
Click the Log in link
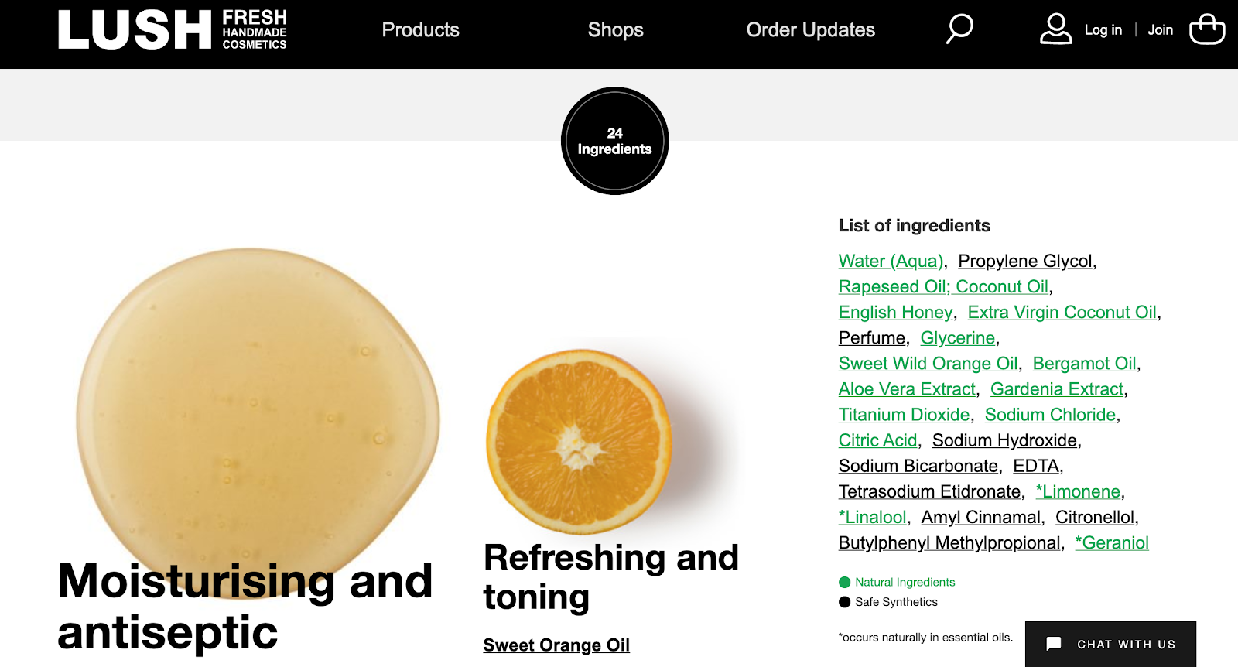1103,31
